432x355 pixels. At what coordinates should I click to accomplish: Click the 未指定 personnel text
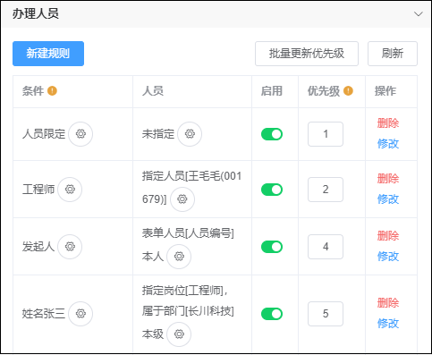pyautogui.click(x=158, y=134)
